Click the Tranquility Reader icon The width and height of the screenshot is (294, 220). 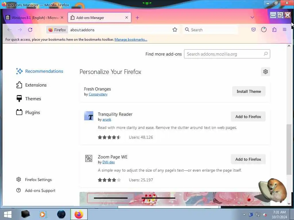[89, 116]
